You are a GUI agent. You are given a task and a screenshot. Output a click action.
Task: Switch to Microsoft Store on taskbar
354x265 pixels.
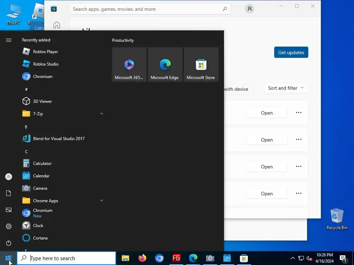click(x=244, y=258)
